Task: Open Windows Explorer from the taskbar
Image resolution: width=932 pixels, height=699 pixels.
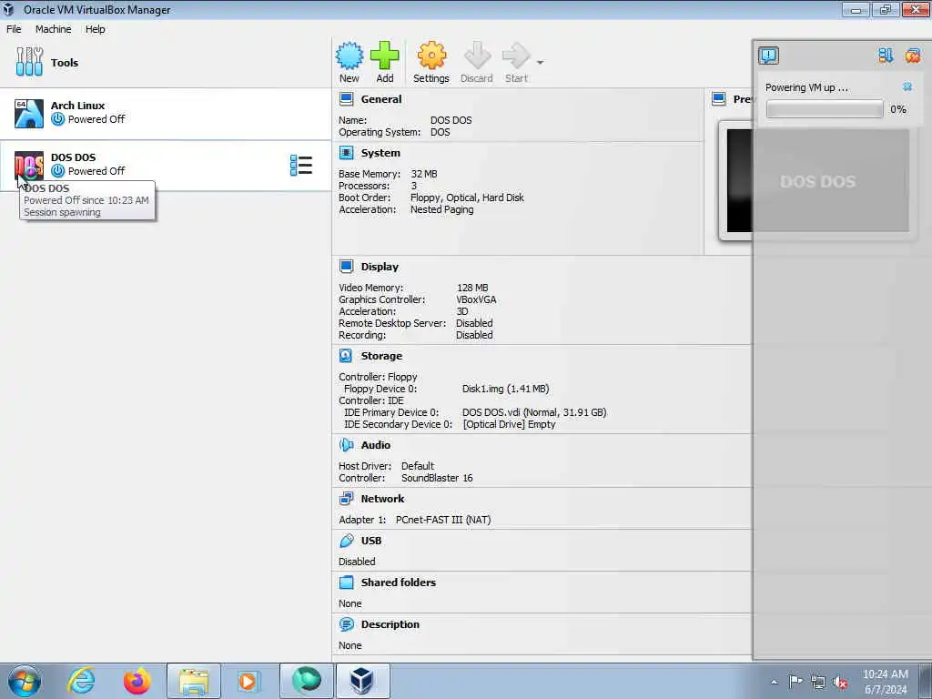Action: point(194,681)
